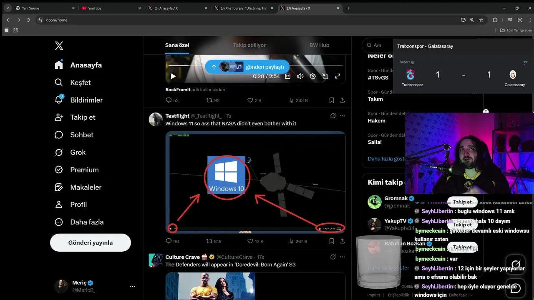Image resolution: width=534 pixels, height=300 pixels.
Task: Open Sohbet in the sidebar
Action: click(x=74, y=135)
